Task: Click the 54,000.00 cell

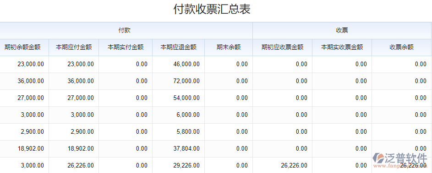Action: tap(186, 98)
